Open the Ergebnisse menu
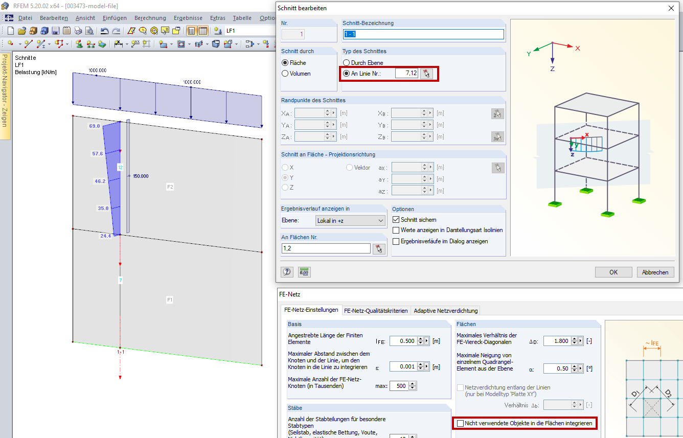The image size is (683, 438). coord(188,18)
